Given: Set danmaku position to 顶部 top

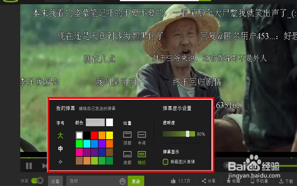Looking at the screenshot, I should [x=127, y=138].
